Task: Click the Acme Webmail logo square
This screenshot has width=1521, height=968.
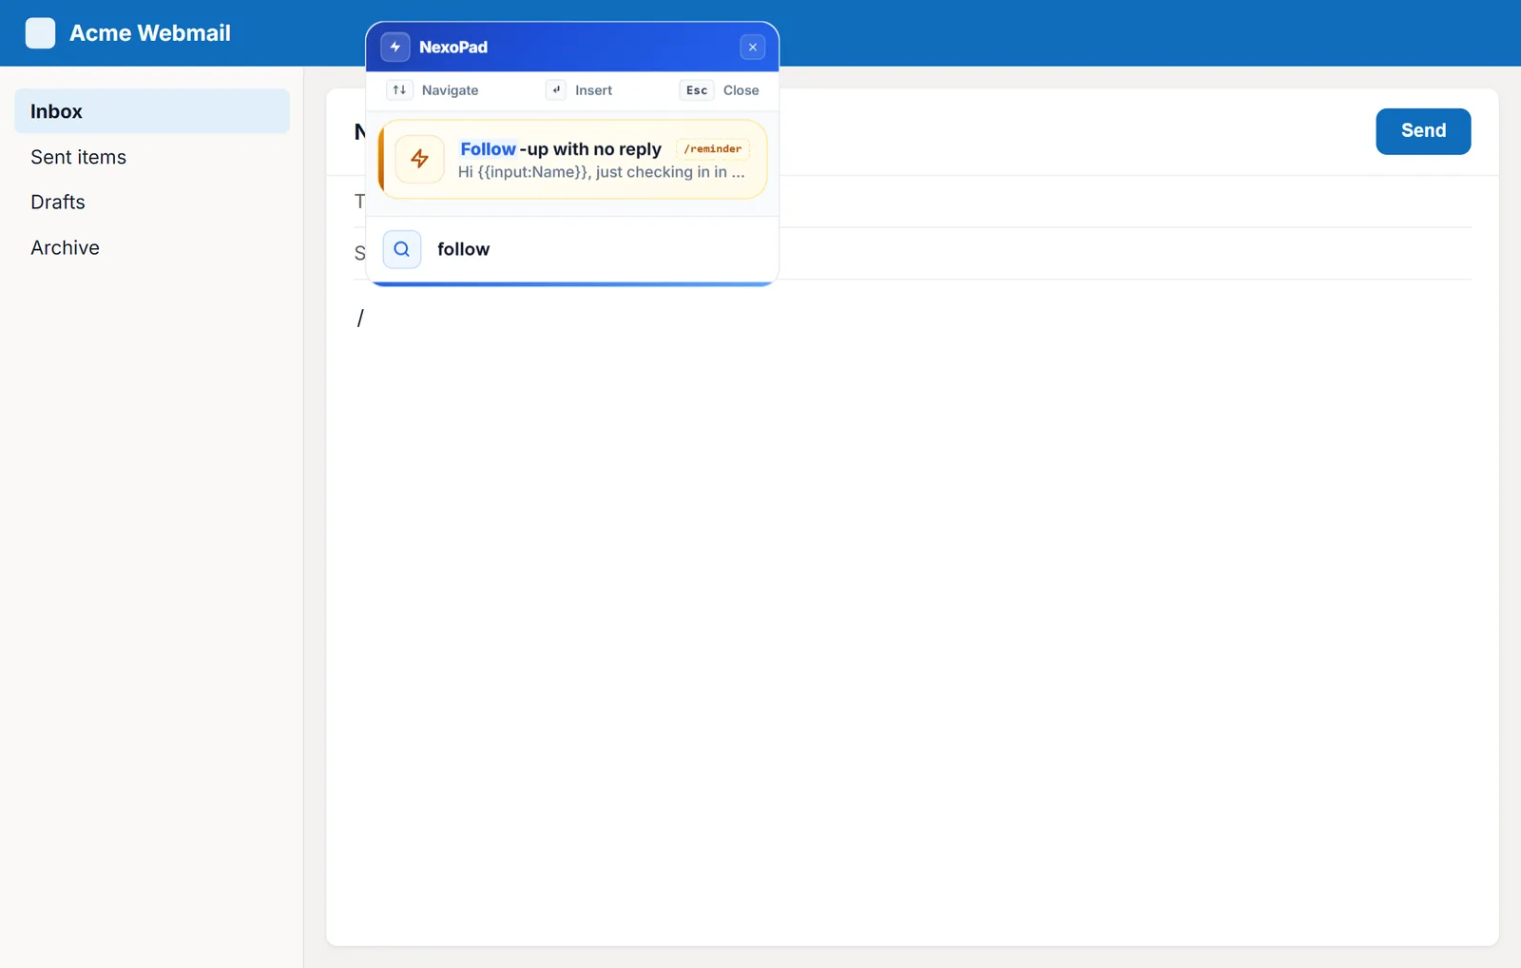Action: coord(40,33)
